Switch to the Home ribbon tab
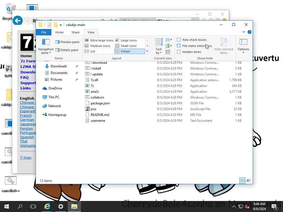283x212 pixels. tap(59, 32)
